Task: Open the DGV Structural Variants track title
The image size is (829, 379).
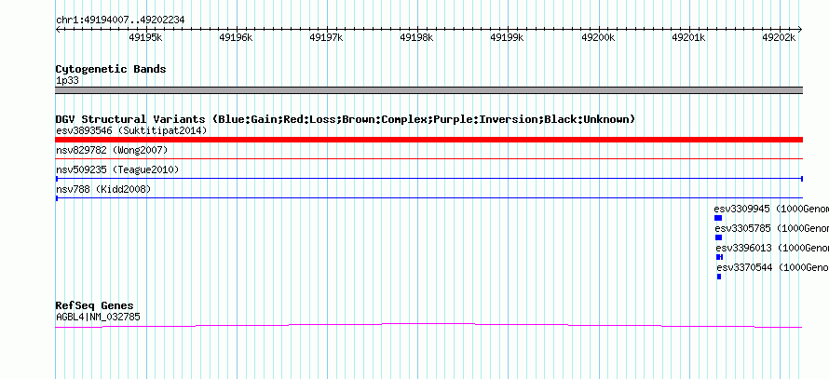Action: coord(346,119)
